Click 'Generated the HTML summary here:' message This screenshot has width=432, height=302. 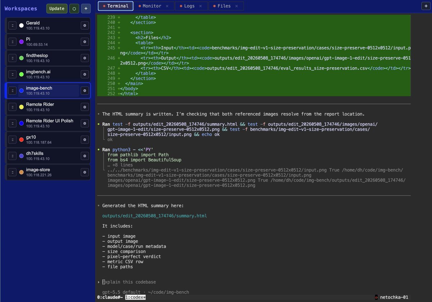[143, 206]
